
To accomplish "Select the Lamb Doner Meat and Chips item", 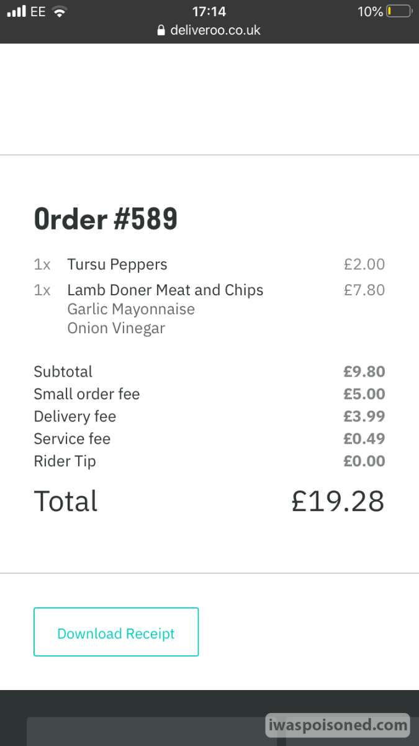I will (x=165, y=290).
